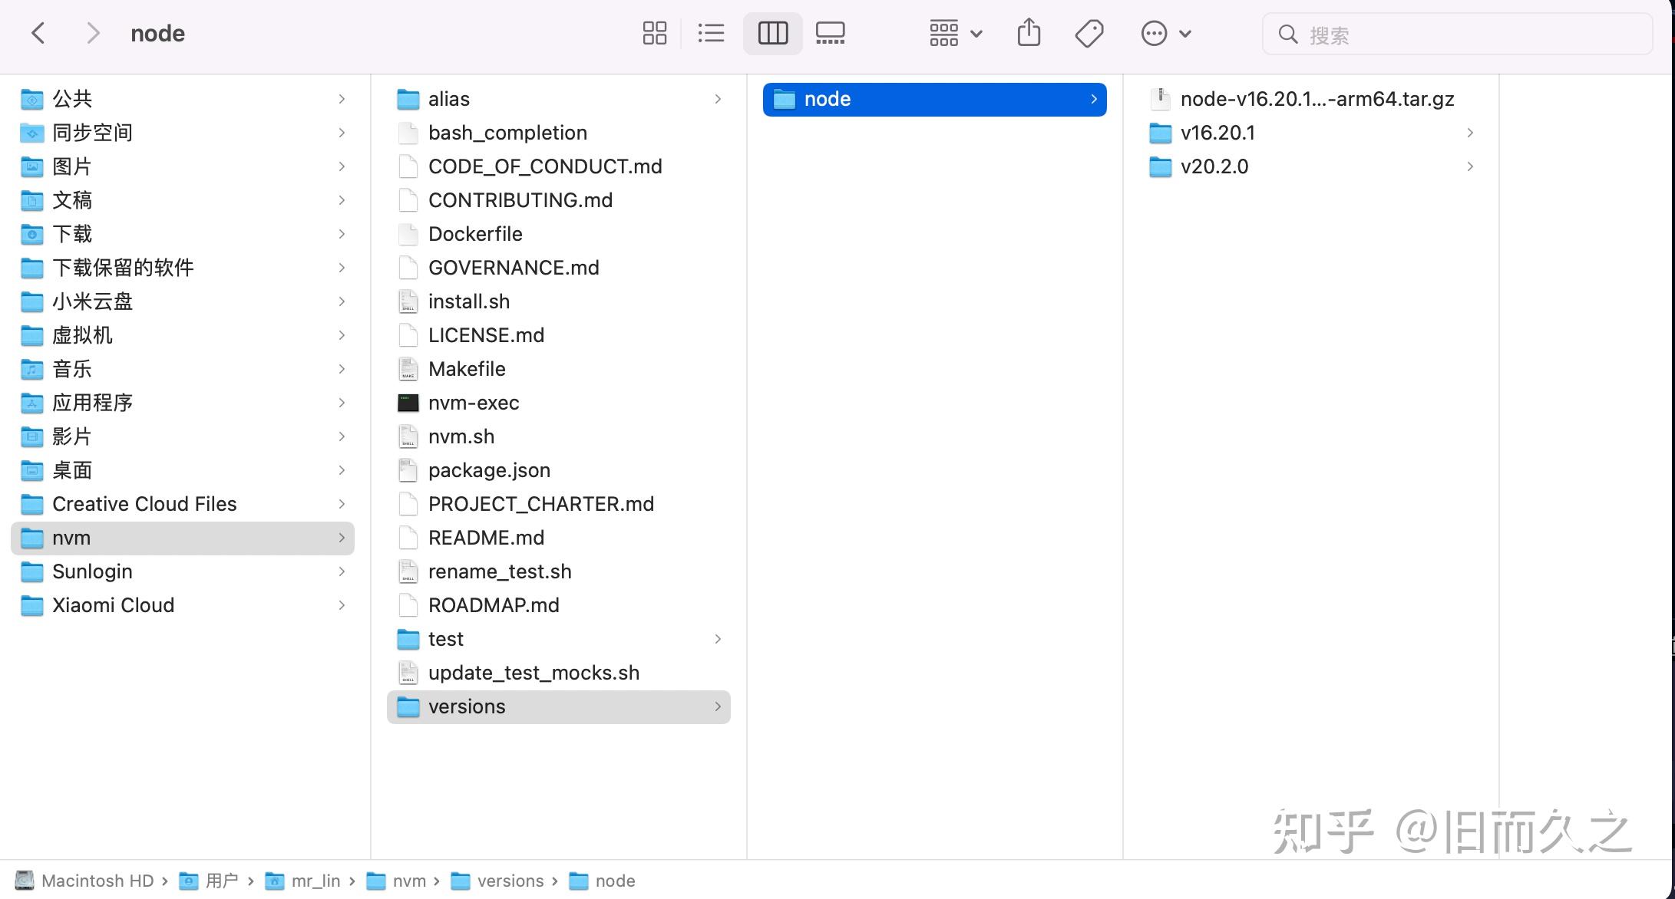Image resolution: width=1675 pixels, height=899 pixels.
Task: Switch to gallery view
Action: [830, 33]
